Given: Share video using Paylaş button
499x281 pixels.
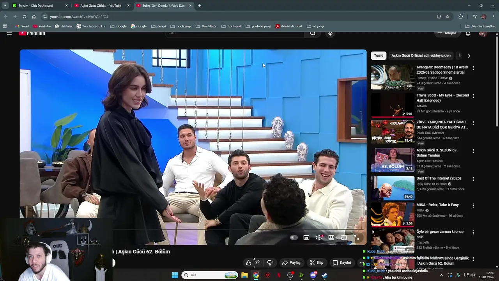Looking at the screenshot, I should (x=291, y=263).
